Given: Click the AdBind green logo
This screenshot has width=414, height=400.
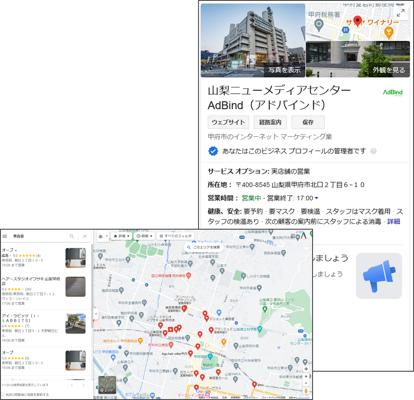Looking at the screenshot, I should [393, 92].
